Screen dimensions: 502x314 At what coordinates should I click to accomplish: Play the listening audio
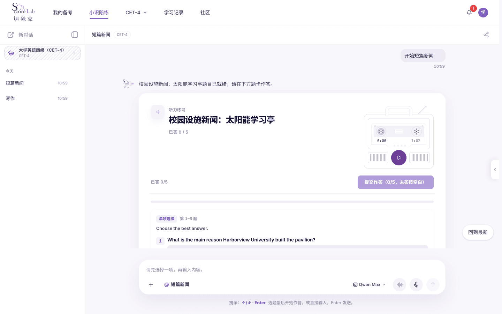pos(399,158)
